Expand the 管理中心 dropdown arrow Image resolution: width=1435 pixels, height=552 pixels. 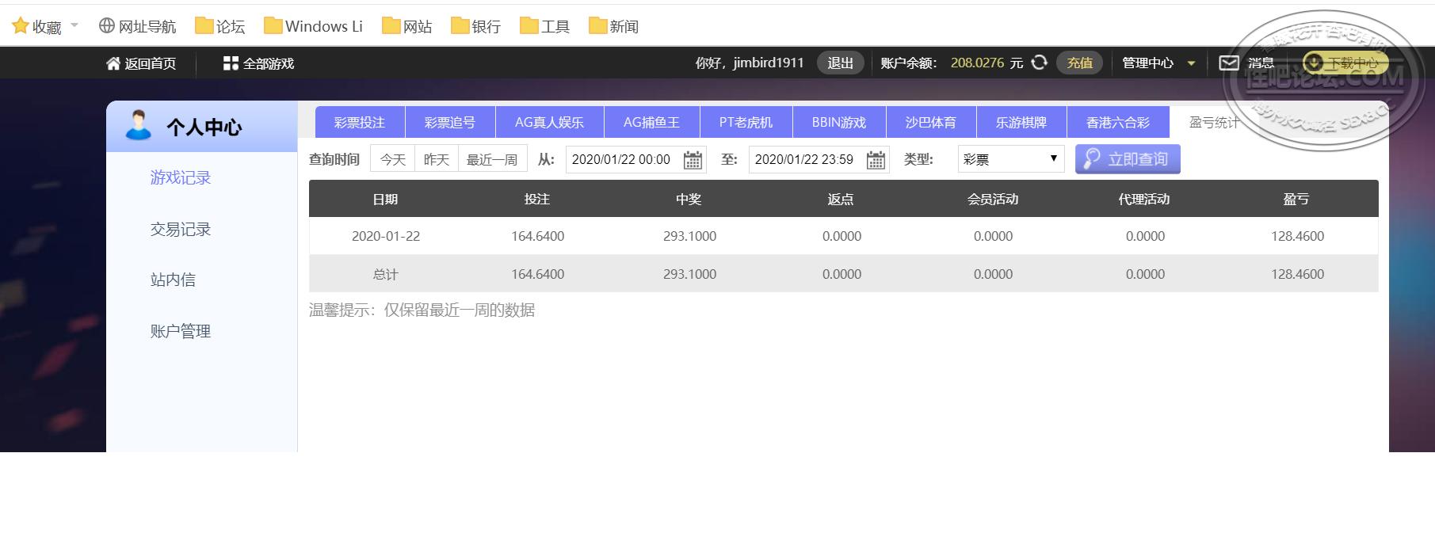click(1191, 63)
